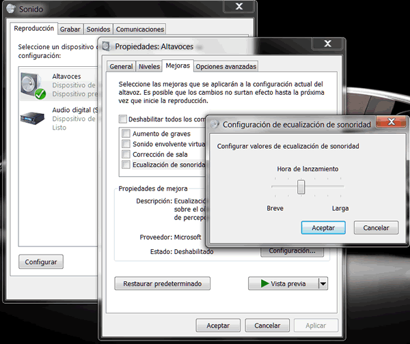
Task: Click the Propiedades: Altavoces title bar icon
Action: pyautogui.click(x=106, y=46)
